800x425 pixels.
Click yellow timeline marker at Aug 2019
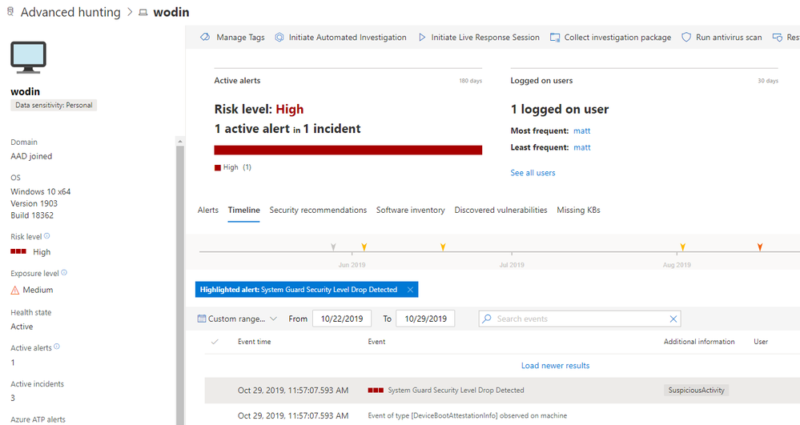682,247
